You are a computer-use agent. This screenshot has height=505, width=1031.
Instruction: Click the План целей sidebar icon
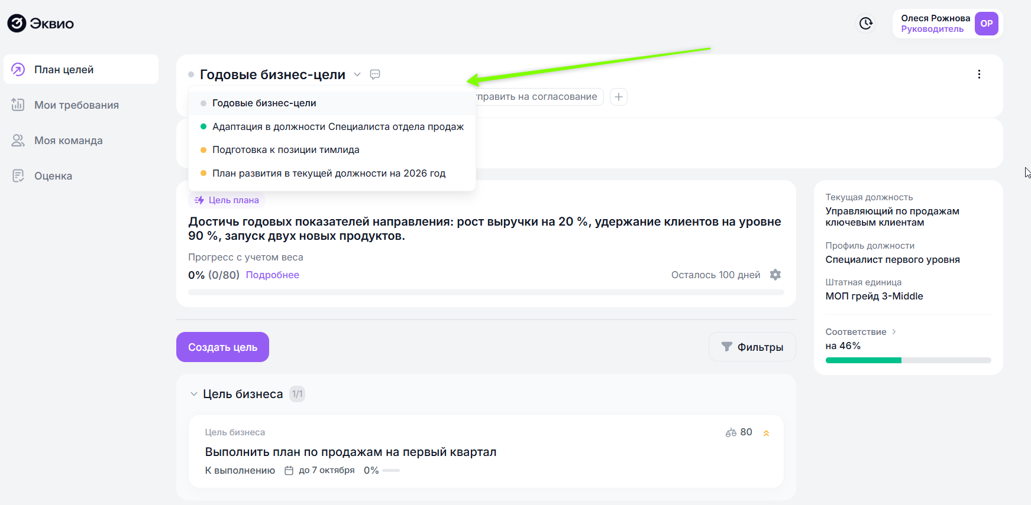click(18, 70)
